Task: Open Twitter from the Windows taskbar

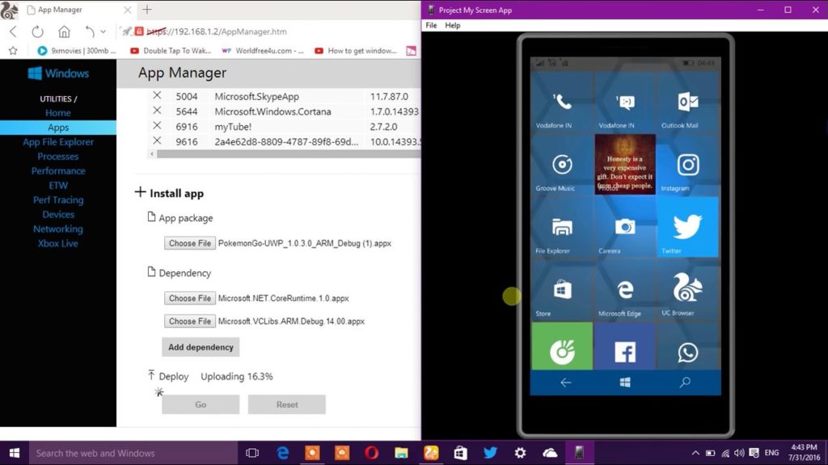Action: point(490,453)
